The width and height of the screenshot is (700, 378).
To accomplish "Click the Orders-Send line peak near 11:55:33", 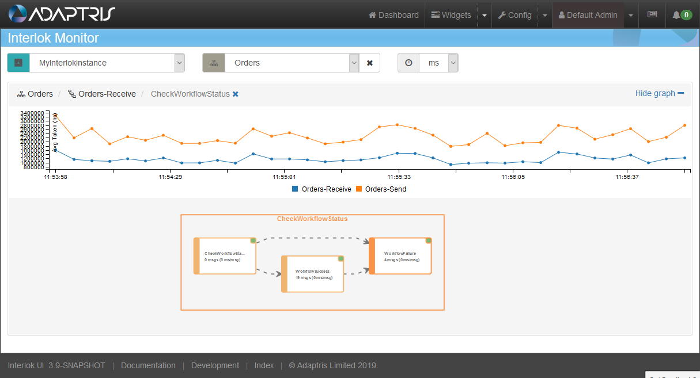I will click(x=397, y=124).
